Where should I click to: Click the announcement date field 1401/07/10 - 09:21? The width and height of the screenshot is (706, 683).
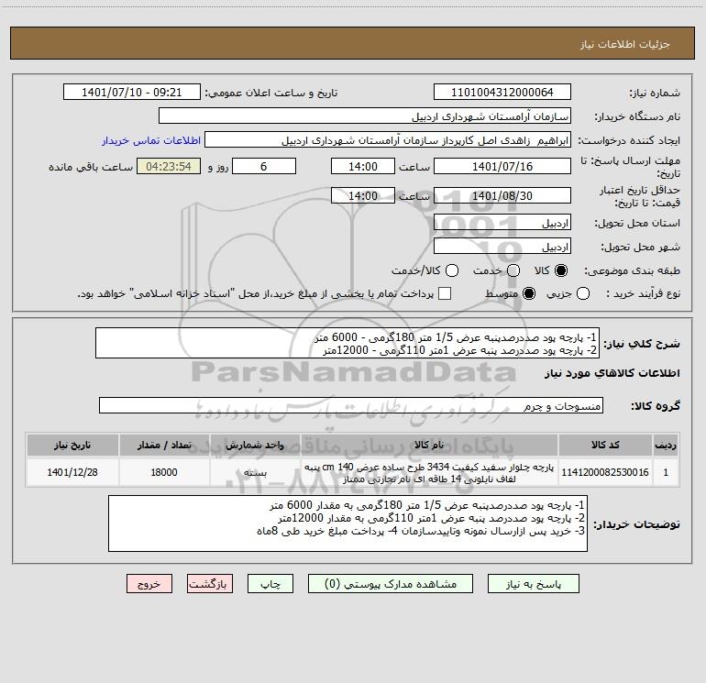tap(132, 92)
